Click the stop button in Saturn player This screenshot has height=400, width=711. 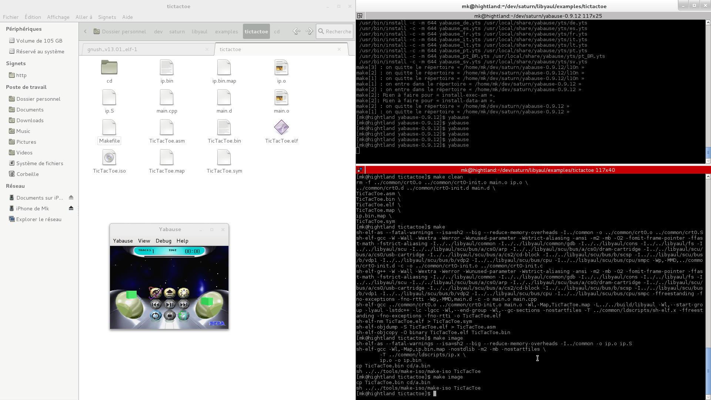(x=170, y=316)
